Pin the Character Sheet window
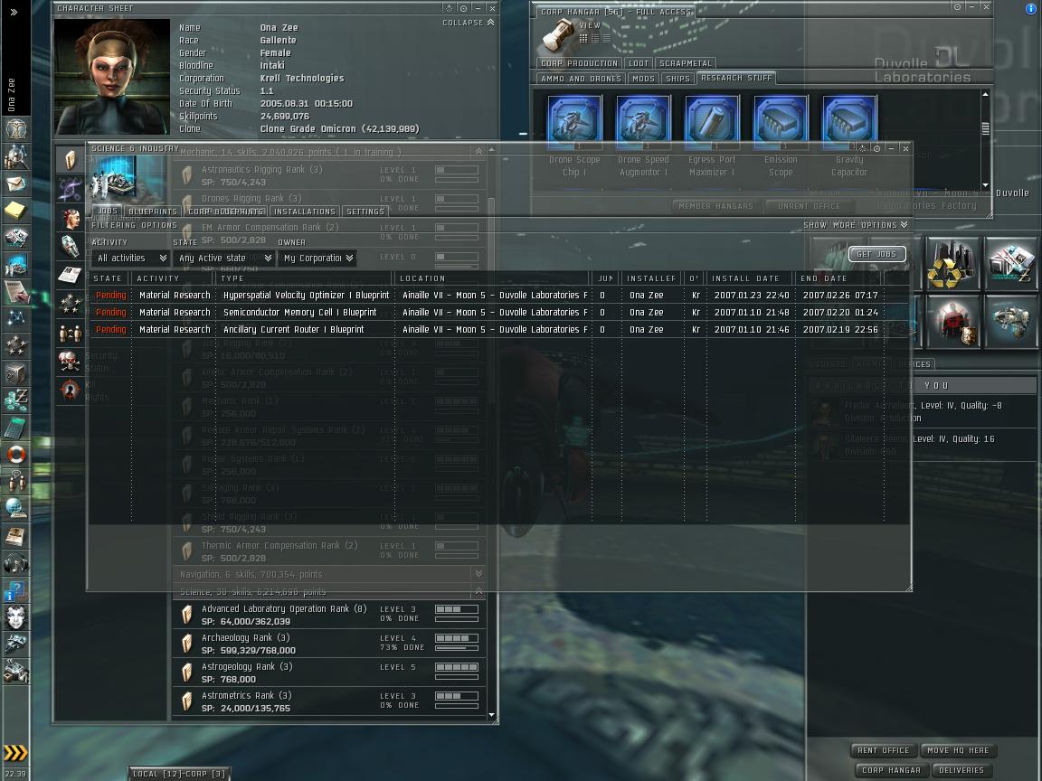The height and width of the screenshot is (781, 1042). [x=463, y=9]
